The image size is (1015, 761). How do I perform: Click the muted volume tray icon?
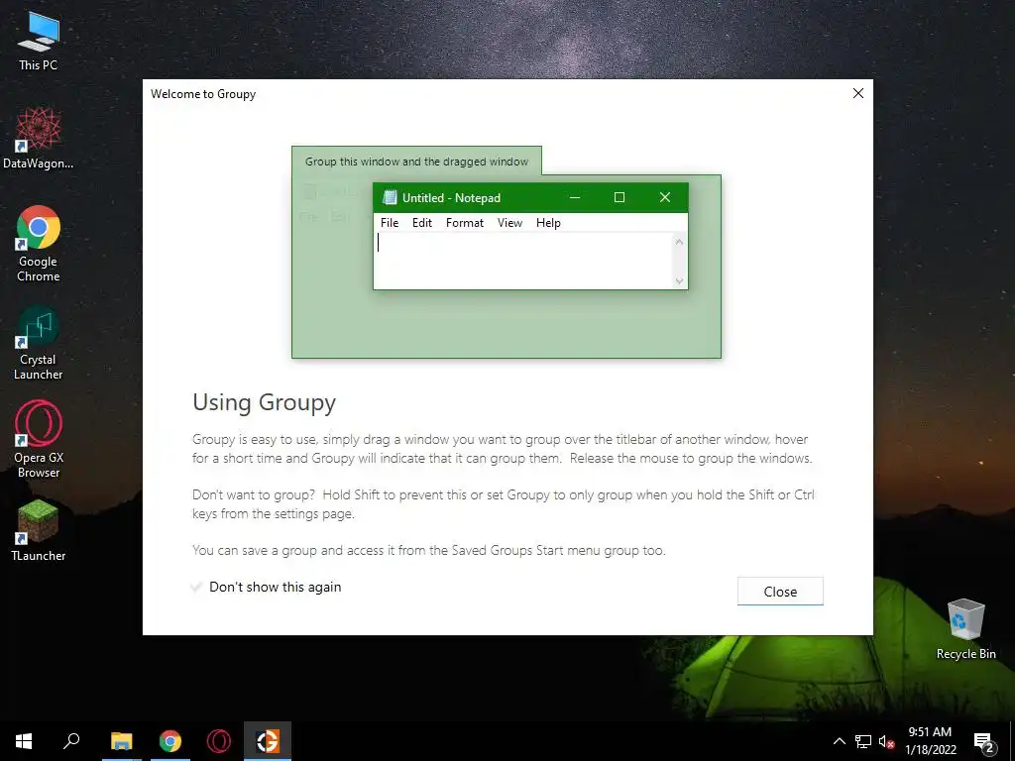click(x=886, y=741)
